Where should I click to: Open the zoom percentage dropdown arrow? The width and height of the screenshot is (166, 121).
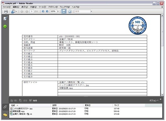click(x=58, y=11)
